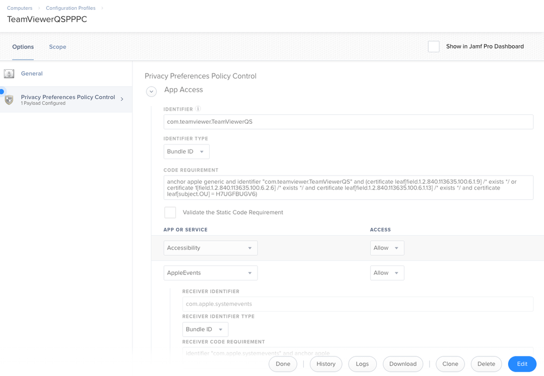Viewport: 544px width, 376px height.
Task: Switch to the Options tab
Action: click(x=23, y=47)
